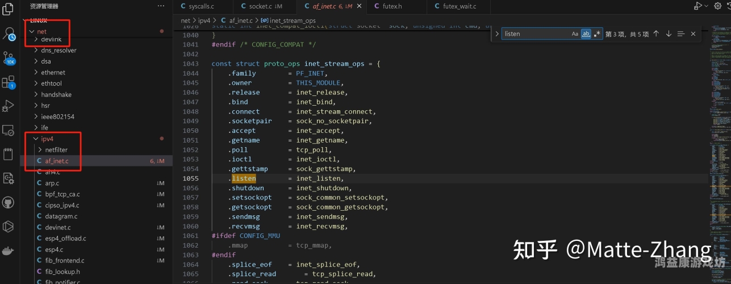Viewport: 731px width, 284px height.
Task: Switch to the syscalls.c tab
Action: [x=203, y=6]
